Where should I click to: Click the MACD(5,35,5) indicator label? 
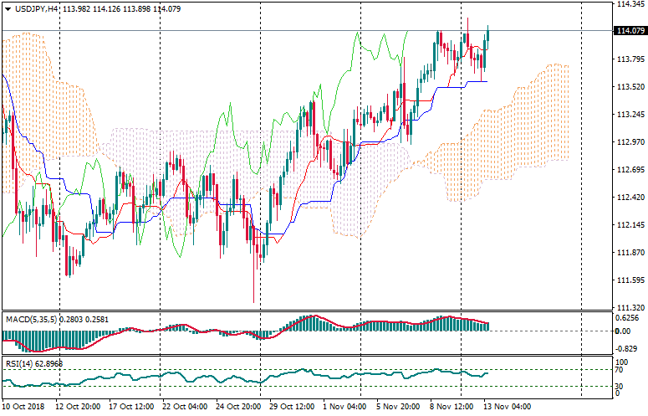pyautogui.click(x=33, y=319)
